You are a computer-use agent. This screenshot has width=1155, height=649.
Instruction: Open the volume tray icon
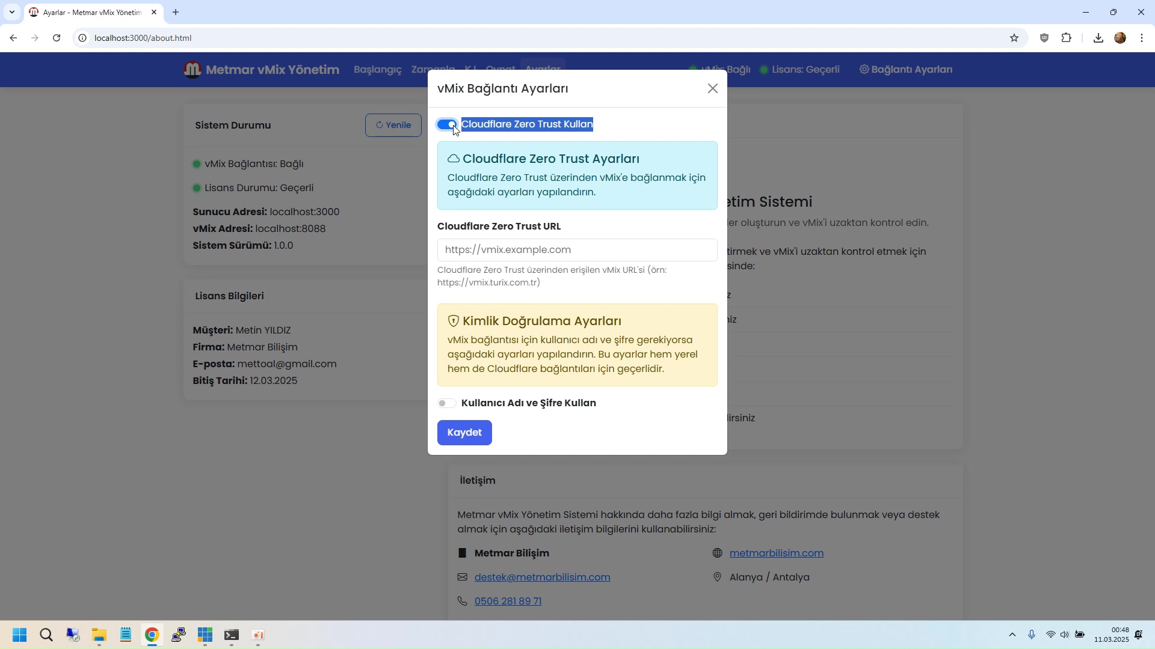tap(1065, 635)
